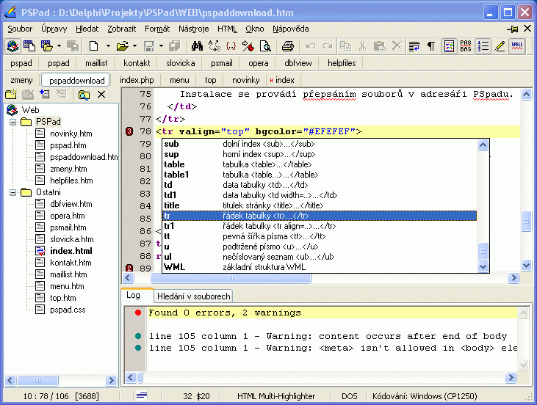Viewport: 537px width, 405px height.
Task: Click editor vertical scroll-up arrow
Action: pyautogui.click(x=527, y=94)
